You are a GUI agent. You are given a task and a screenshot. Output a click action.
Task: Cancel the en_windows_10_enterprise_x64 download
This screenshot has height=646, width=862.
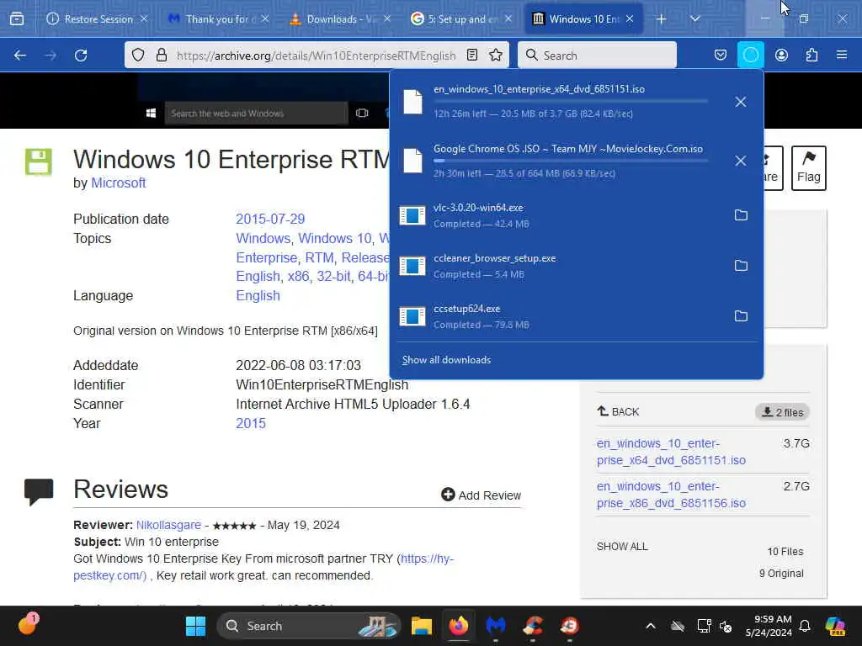741,102
